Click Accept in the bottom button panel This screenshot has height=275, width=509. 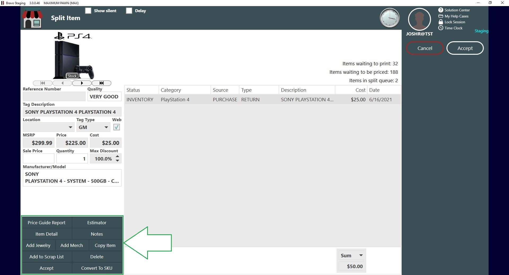47,268
